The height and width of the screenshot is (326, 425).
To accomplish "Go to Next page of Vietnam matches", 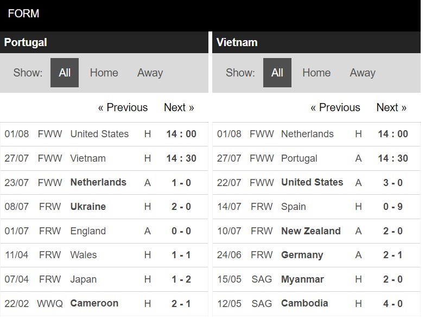I will [392, 107].
